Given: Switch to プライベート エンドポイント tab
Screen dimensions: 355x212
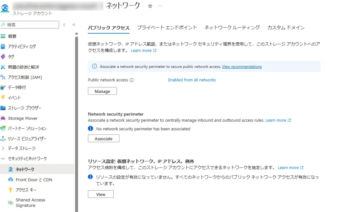Looking at the screenshot, I should click(167, 28).
